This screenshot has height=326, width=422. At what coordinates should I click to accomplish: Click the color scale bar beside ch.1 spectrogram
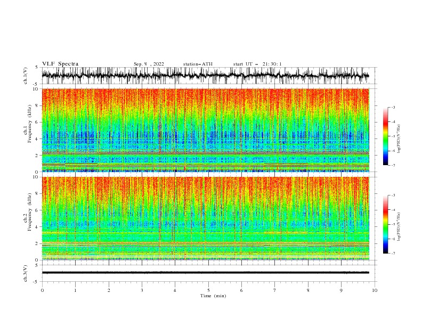[385, 136]
